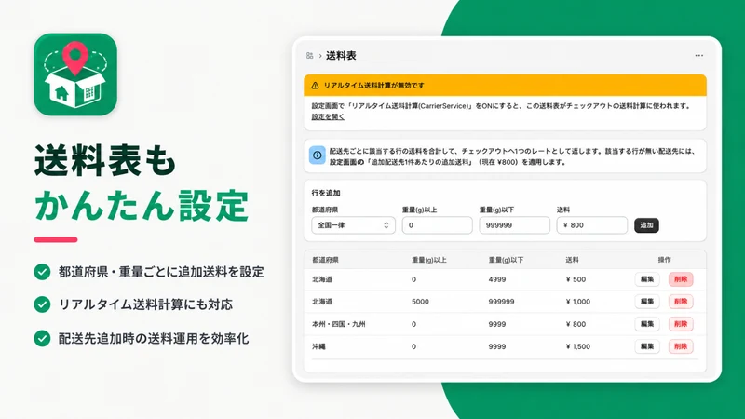Click 削除 for 北海道 ¥ 500 row
745x419 pixels.
(x=681, y=279)
